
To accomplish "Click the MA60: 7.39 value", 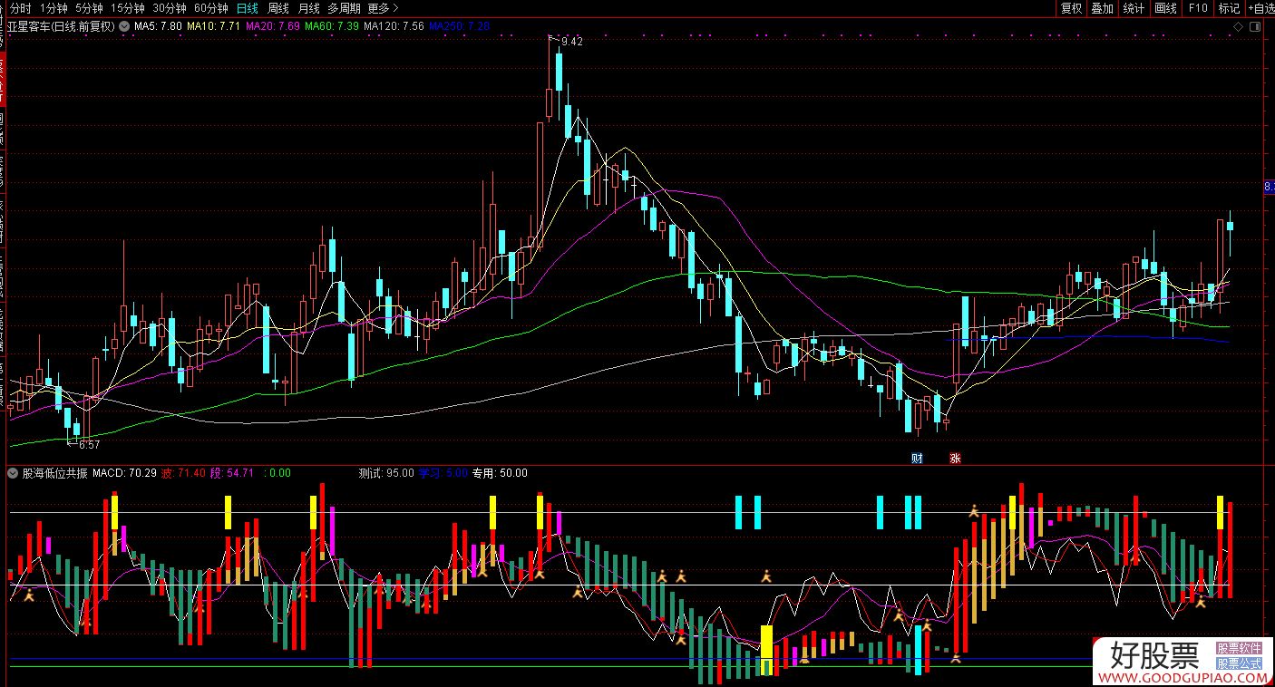I will click(332, 26).
